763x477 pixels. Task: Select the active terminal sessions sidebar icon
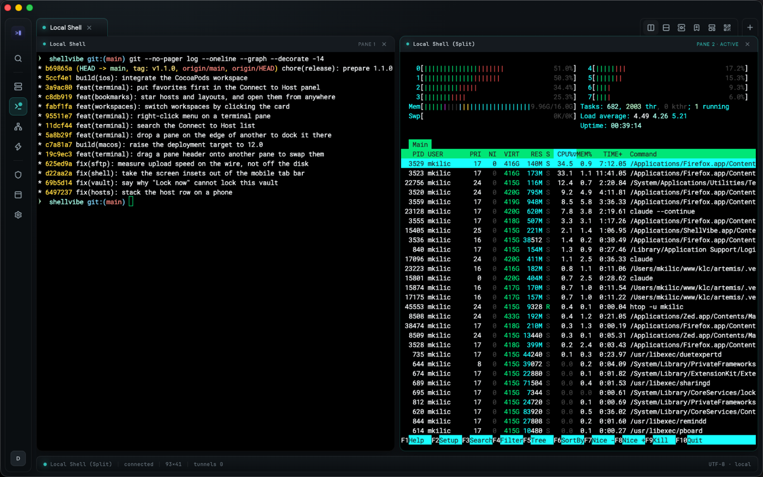tap(18, 106)
